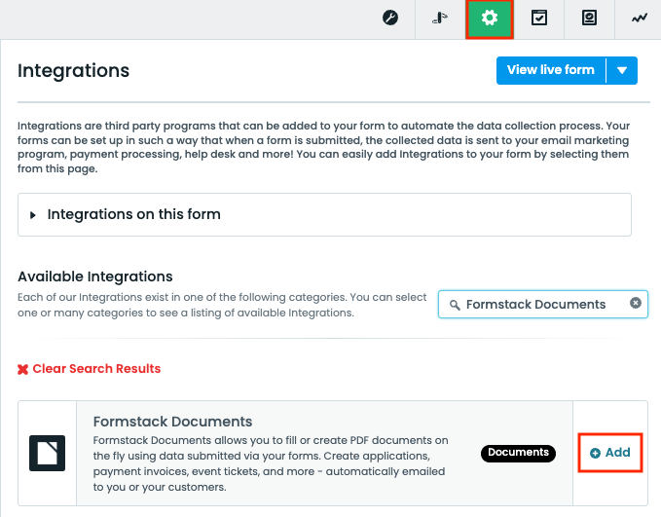
Task: Select the certificate badge icon in toolbar
Action: pyautogui.click(x=589, y=18)
